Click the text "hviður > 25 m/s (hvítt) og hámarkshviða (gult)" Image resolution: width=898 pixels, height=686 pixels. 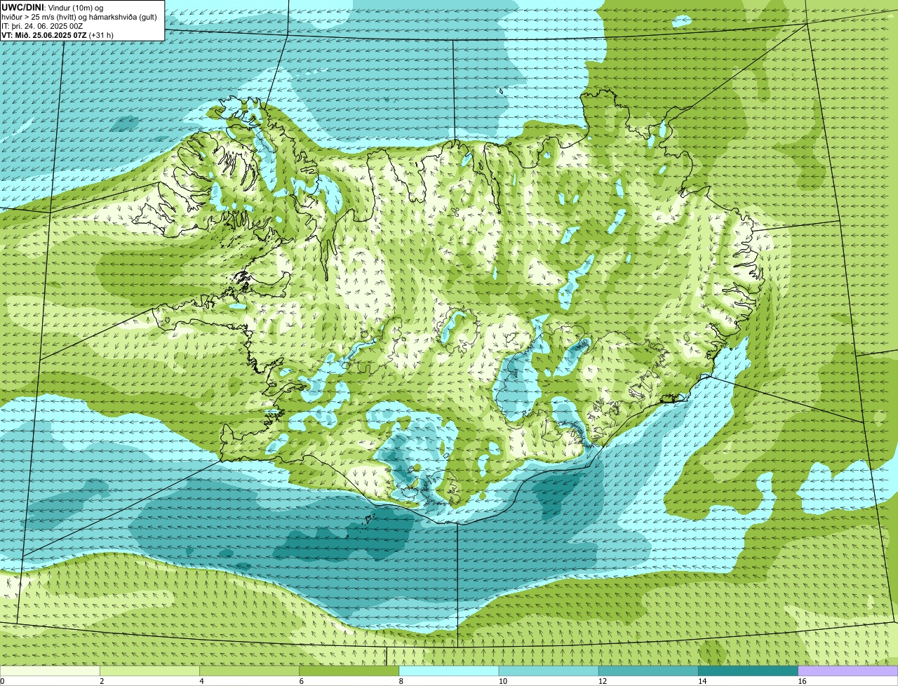[x=79, y=16]
